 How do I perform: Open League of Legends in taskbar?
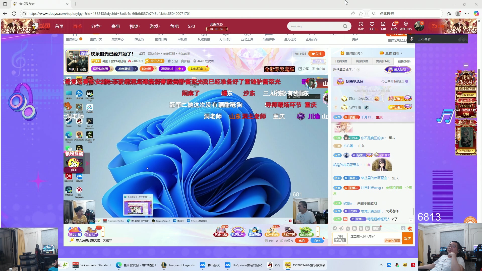(x=178, y=265)
